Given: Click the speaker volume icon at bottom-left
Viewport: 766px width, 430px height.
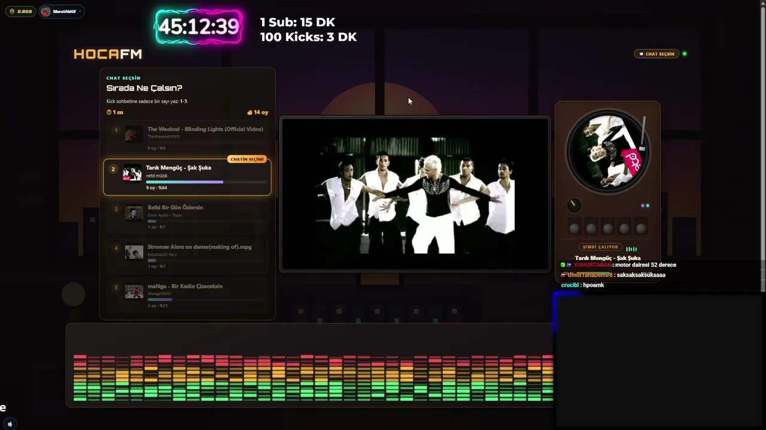Looking at the screenshot, I should click(x=10, y=424).
